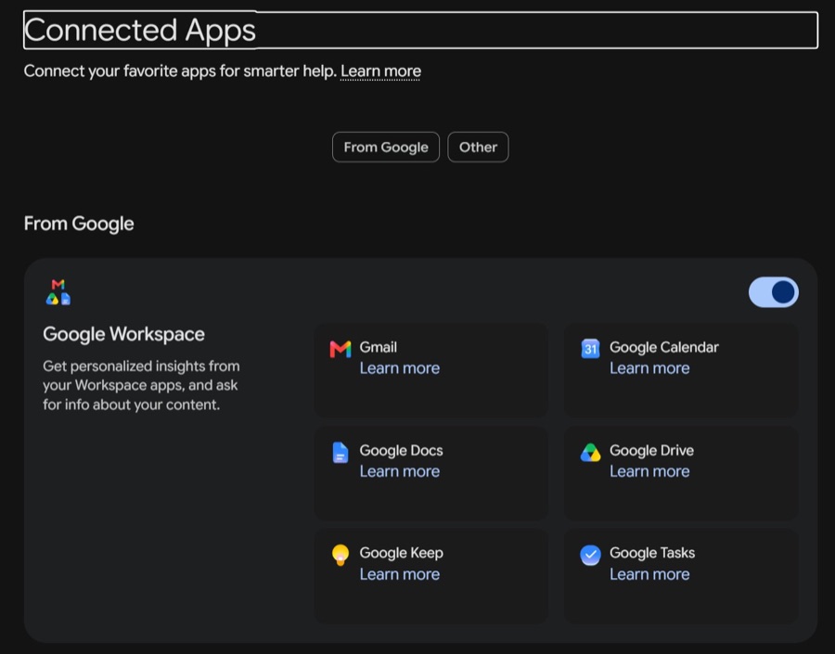Click the Gmail envelope icon
The height and width of the screenshot is (654, 835).
(x=340, y=349)
